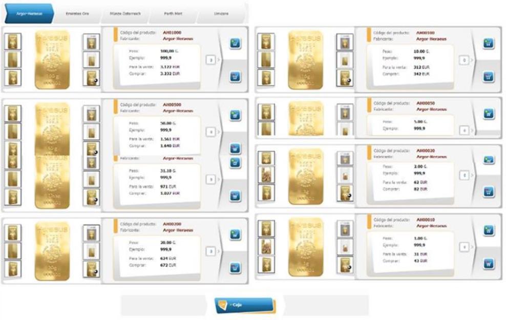
Task: Open the Umicore tab
Action: pyautogui.click(x=221, y=13)
